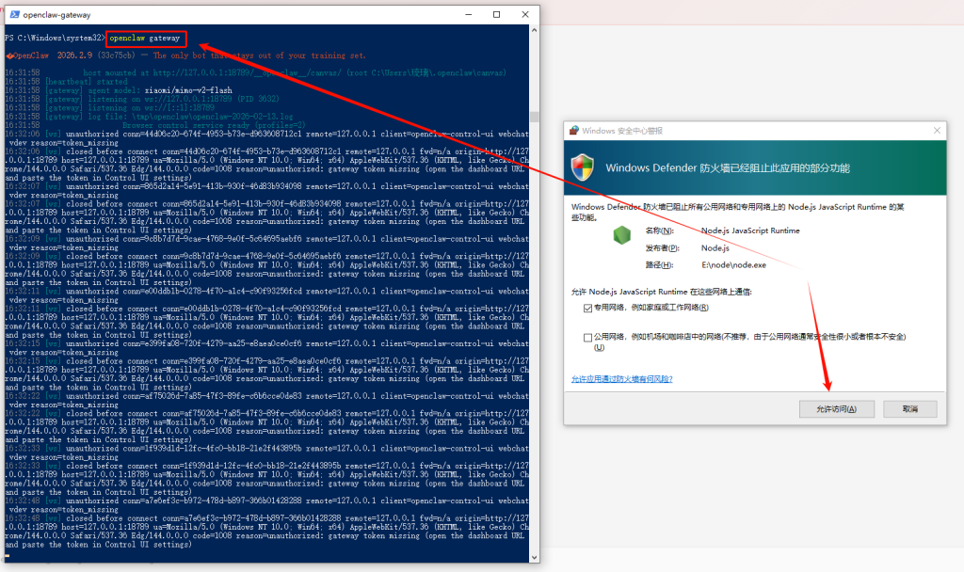Click the alert icon on the dialog title bar
Viewport: 964px width, 572px height.
coord(573,130)
